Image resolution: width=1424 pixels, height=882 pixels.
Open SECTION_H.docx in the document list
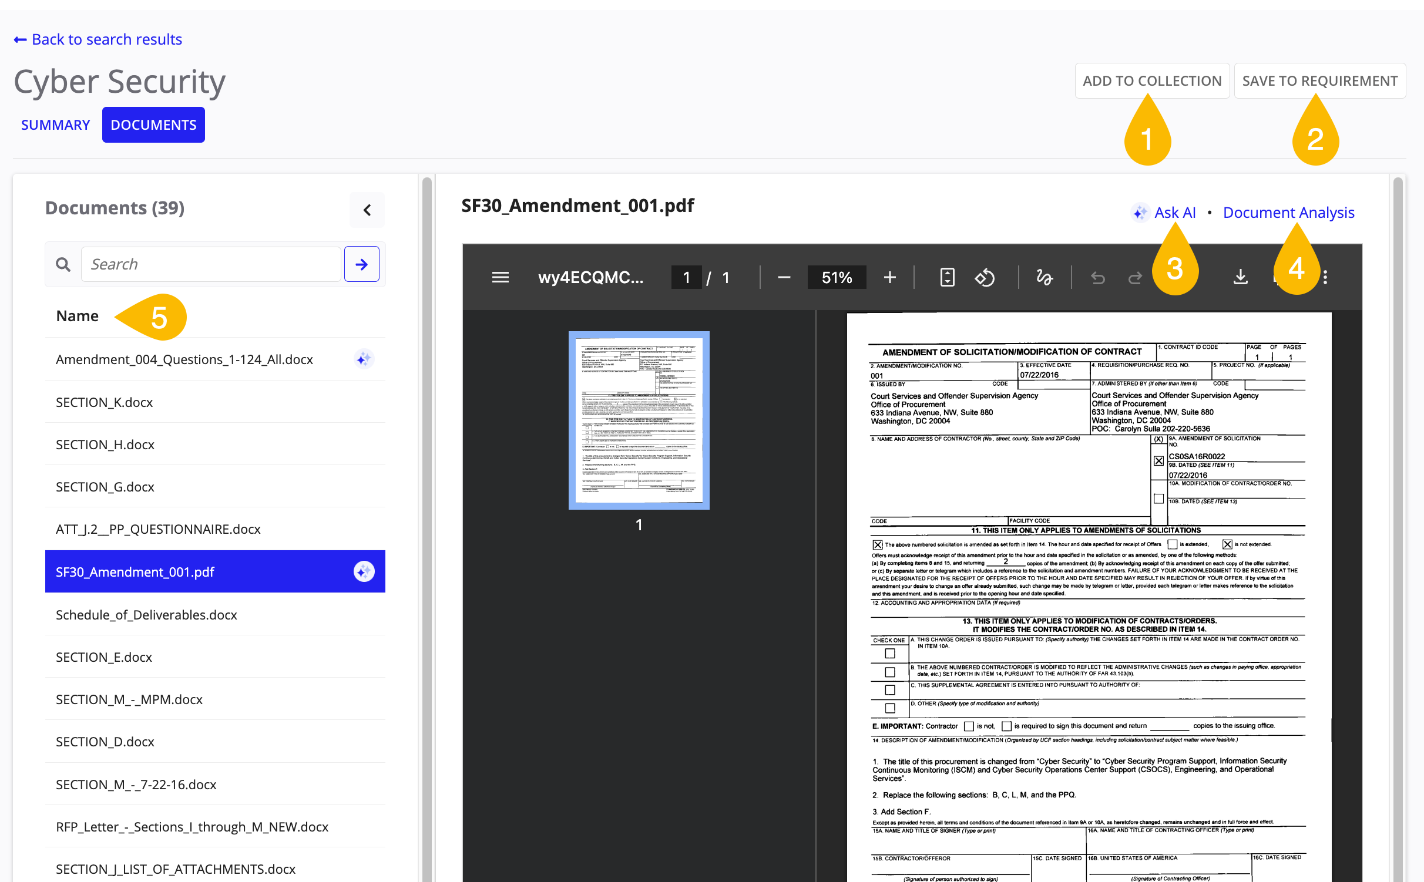pyautogui.click(x=215, y=445)
